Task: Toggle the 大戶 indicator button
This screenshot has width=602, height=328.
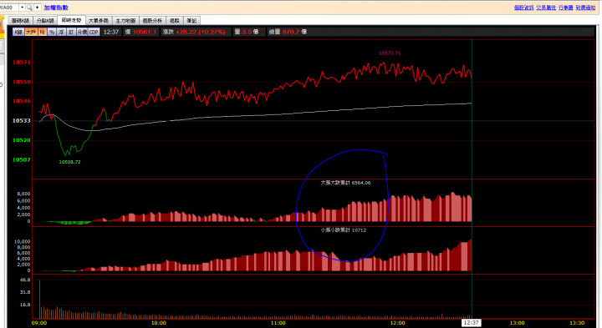Action: click(x=31, y=33)
